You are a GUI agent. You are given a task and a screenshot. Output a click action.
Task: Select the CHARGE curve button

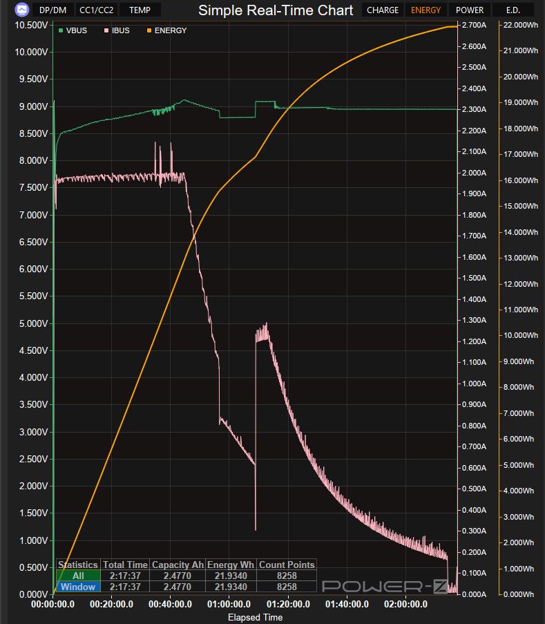tap(383, 10)
